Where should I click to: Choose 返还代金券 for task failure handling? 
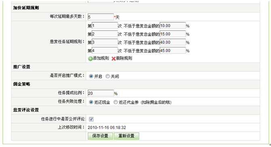pos(115,102)
